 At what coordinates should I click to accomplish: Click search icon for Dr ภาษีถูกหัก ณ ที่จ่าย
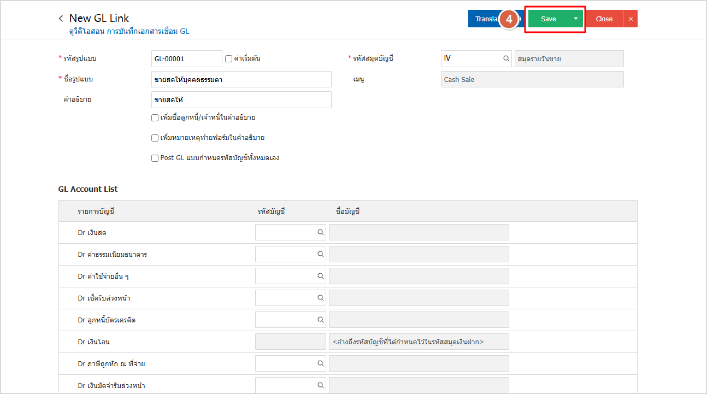(x=321, y=363)
